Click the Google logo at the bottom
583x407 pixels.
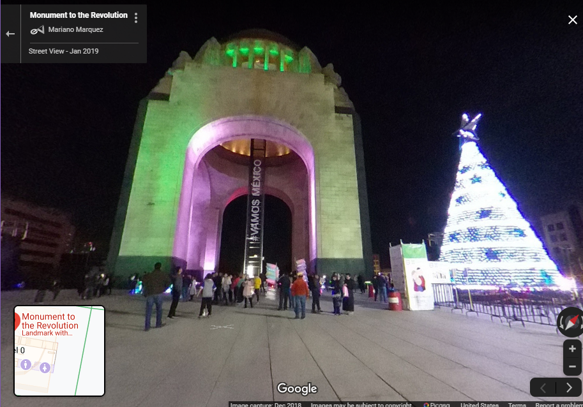point(297,389)
